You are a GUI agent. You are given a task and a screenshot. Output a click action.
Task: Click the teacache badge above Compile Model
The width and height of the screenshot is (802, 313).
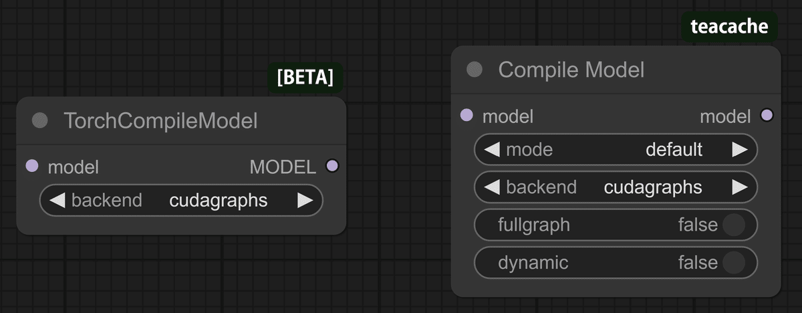tap(729, 27)
